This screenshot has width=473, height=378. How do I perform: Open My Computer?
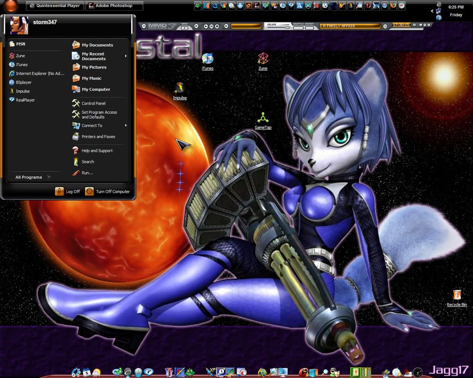tap(91, 89)
